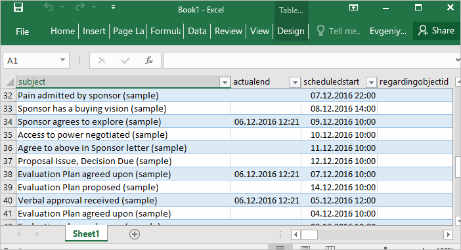Screen dimensions: 461x250
Task: Open the subject column filter dropdown
Action: [x=225, y=82]
